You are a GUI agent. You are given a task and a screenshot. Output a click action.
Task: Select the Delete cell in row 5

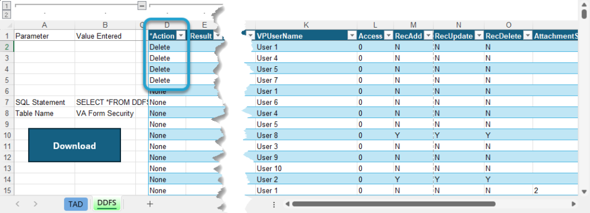point(167,81)
